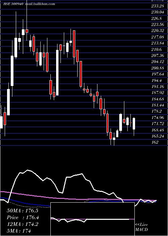Screen dimensions: 168x236
Task: Click the 223.56 price axis label
Action: click(x=157, y=25)
